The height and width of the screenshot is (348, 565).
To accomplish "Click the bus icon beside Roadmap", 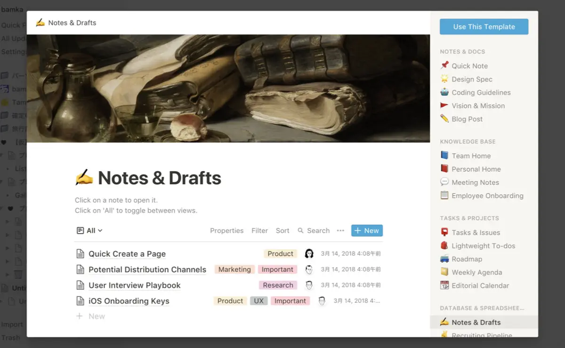I will coord(444,259).
